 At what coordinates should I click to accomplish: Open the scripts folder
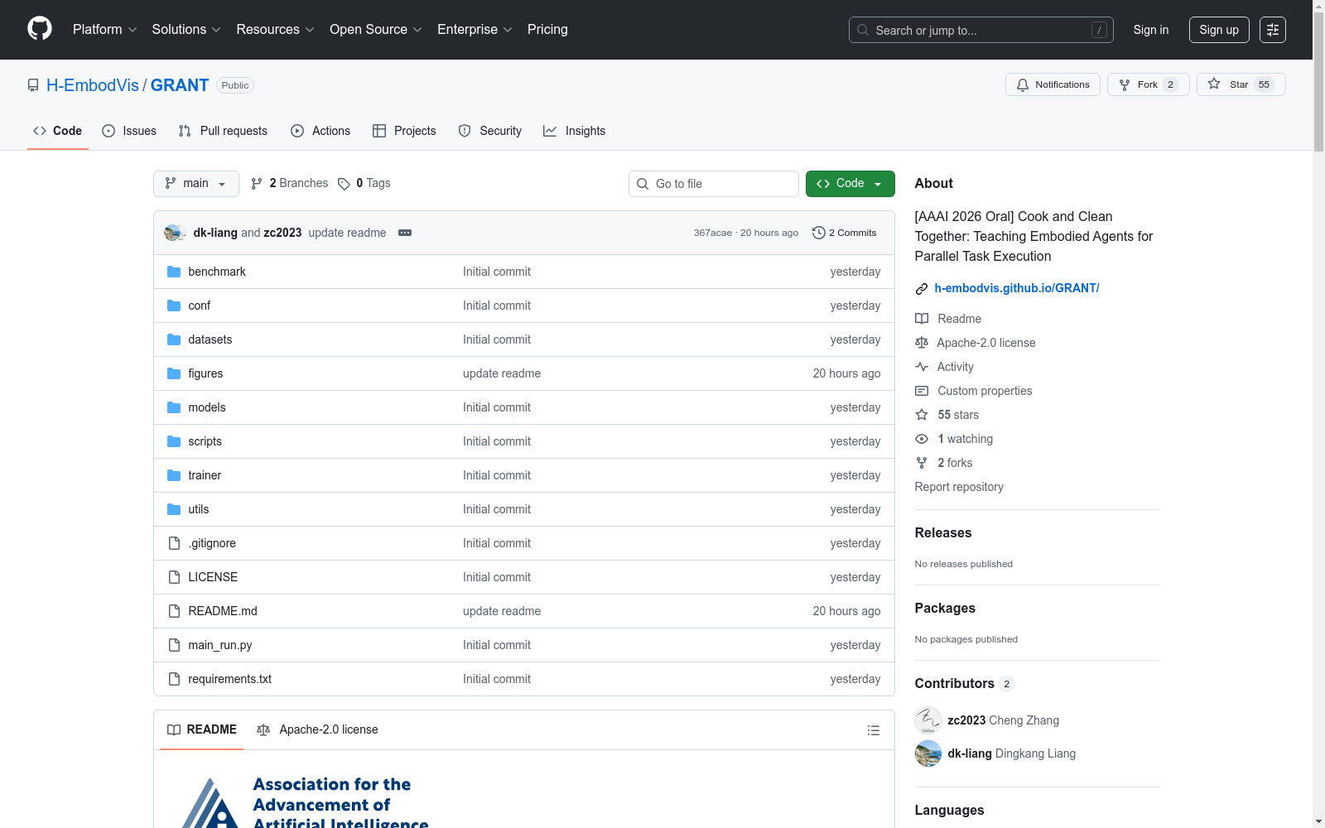point(205,441)
